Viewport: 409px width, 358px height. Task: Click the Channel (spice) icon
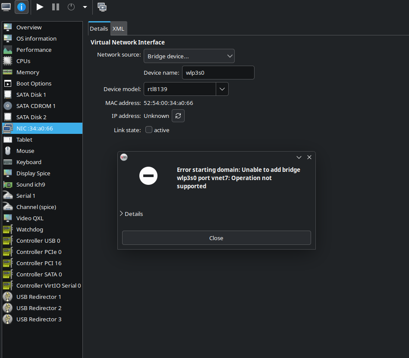pyautogui.click(x=8, y=207)
